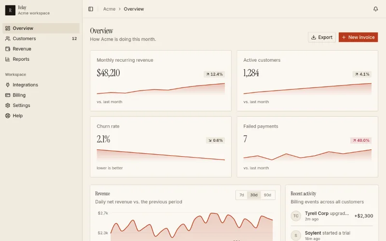Viewport: 386px width, 241px height.
Task: Click the Help lifebuoy icon
Action: pos(8,116)
